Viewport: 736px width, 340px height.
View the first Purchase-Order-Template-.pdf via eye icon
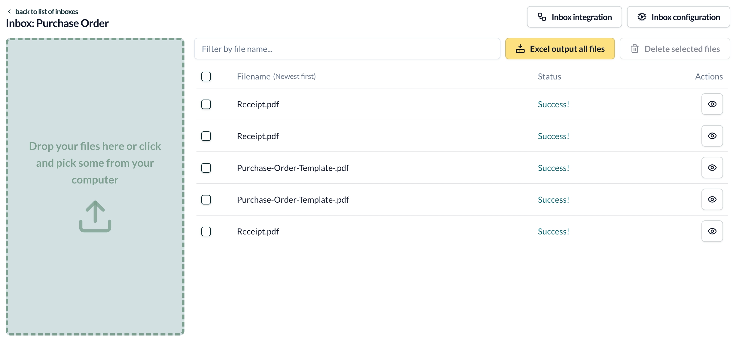[712, 168]
